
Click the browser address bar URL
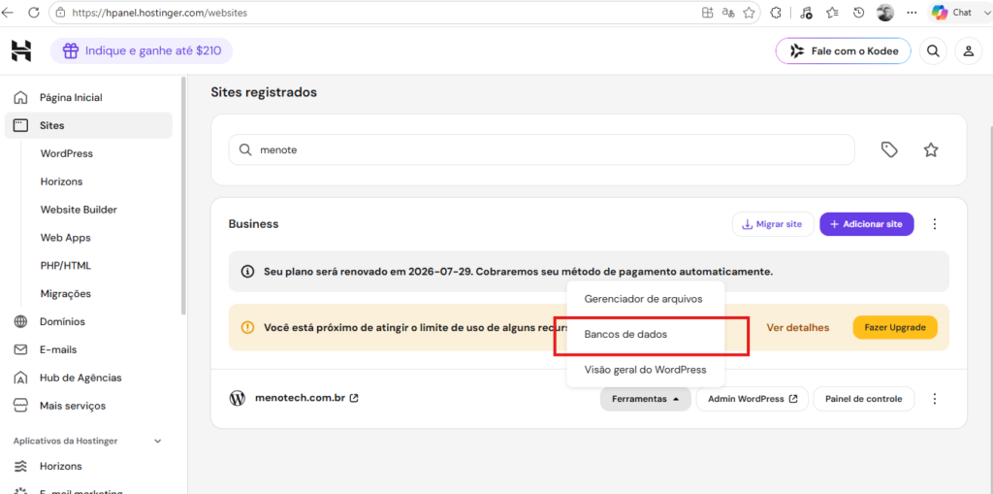click(159, 12)
